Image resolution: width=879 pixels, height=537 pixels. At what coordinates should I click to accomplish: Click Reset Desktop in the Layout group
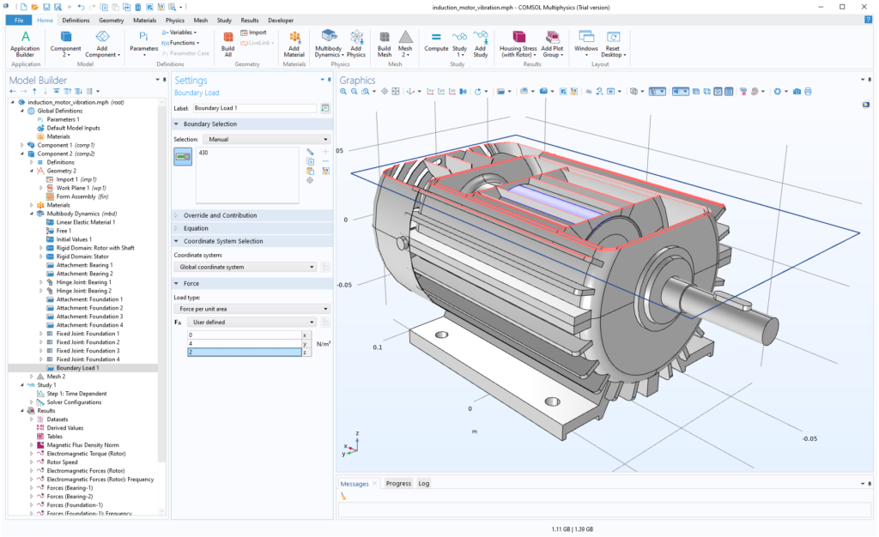tap(613, 44)
